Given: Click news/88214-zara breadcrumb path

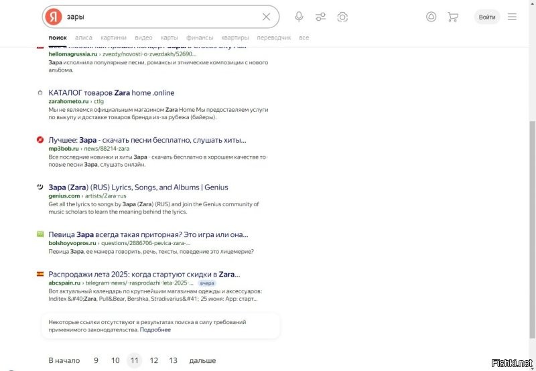Looking at the screenshot, I should (107, 149).
